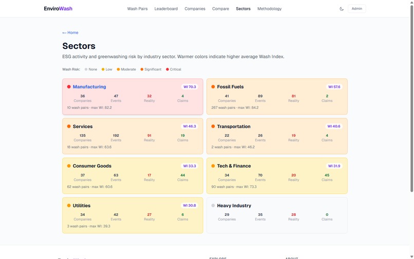Click Fossil Fuels events count 89
Image resolution: width=414 pixels, height=259 pixels.
coord(260,96)
